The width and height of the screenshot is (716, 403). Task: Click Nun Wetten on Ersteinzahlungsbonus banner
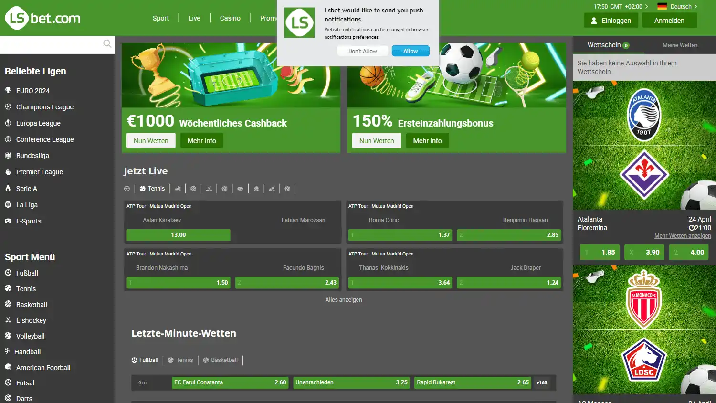[x=377, y=140]
